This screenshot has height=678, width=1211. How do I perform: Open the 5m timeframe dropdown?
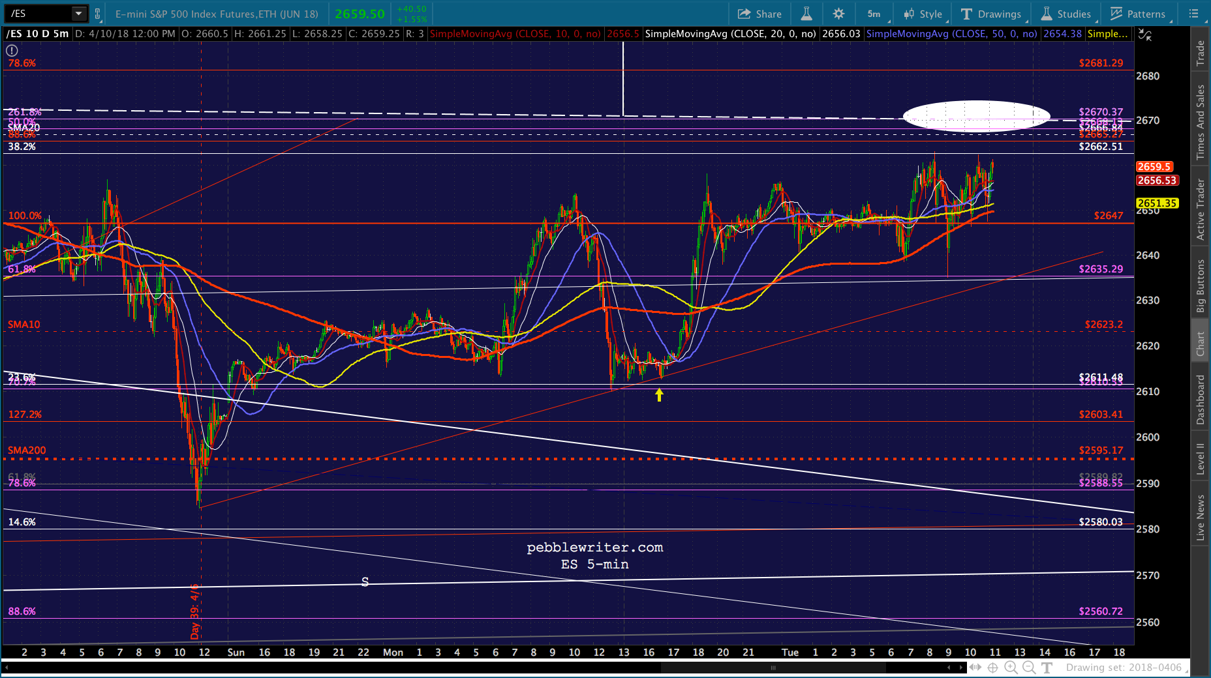tap(874, 14)
